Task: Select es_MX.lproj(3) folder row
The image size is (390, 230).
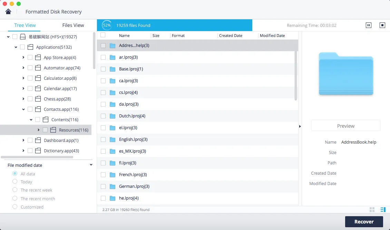Action: (x=197, y=151)
